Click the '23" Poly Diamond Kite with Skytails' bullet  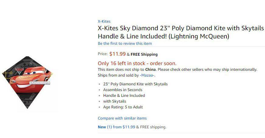click(135, 84)
